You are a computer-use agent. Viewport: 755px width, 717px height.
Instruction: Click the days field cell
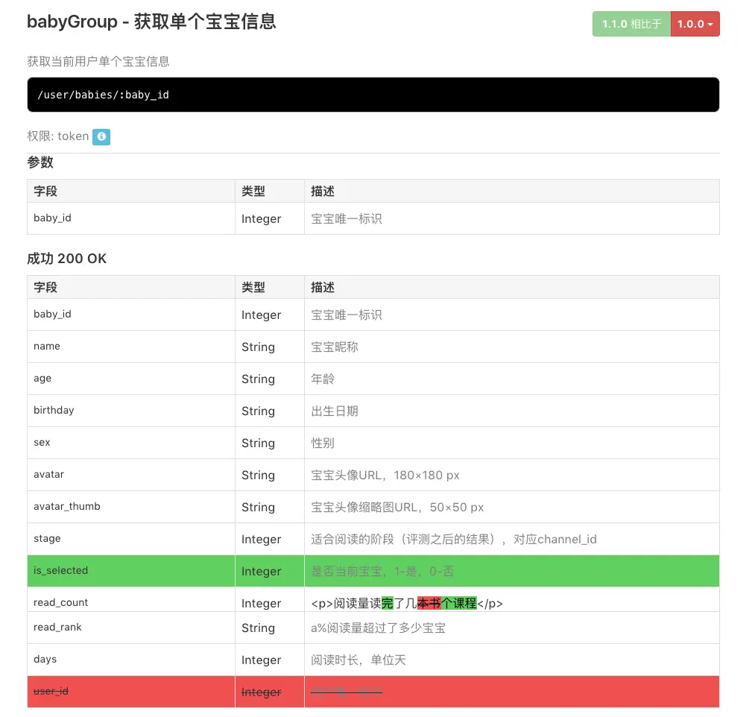click(x=131, y=660)
